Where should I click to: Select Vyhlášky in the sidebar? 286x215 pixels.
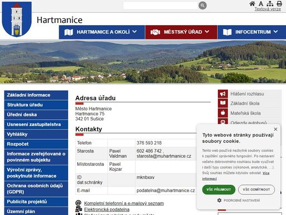point(36,134)
